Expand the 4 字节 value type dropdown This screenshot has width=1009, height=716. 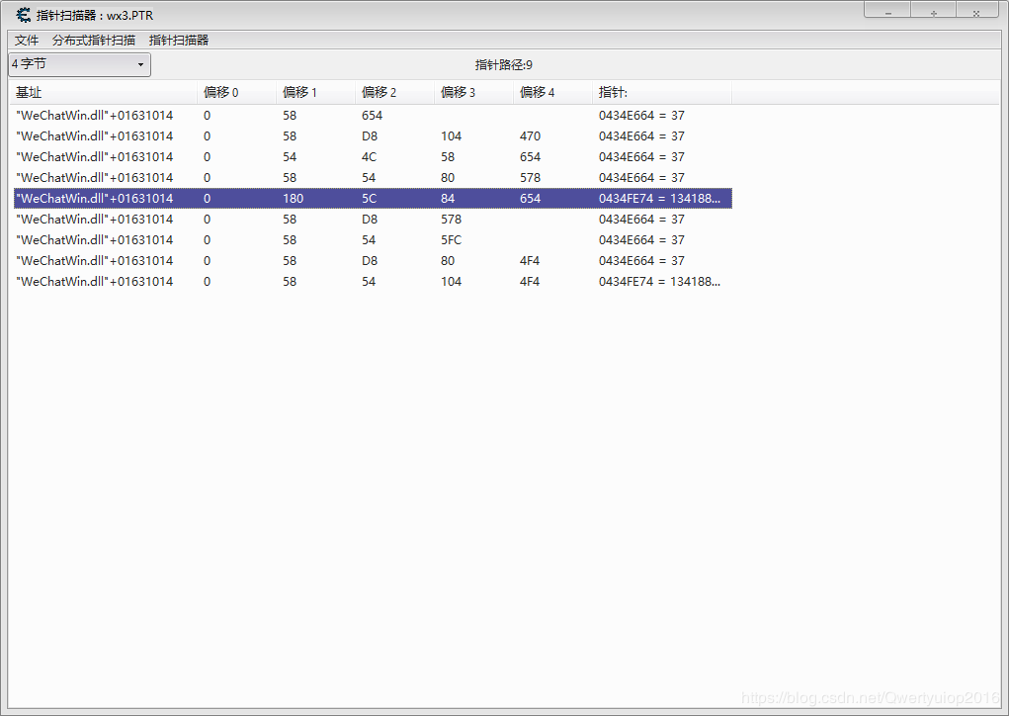coord(79,64)
